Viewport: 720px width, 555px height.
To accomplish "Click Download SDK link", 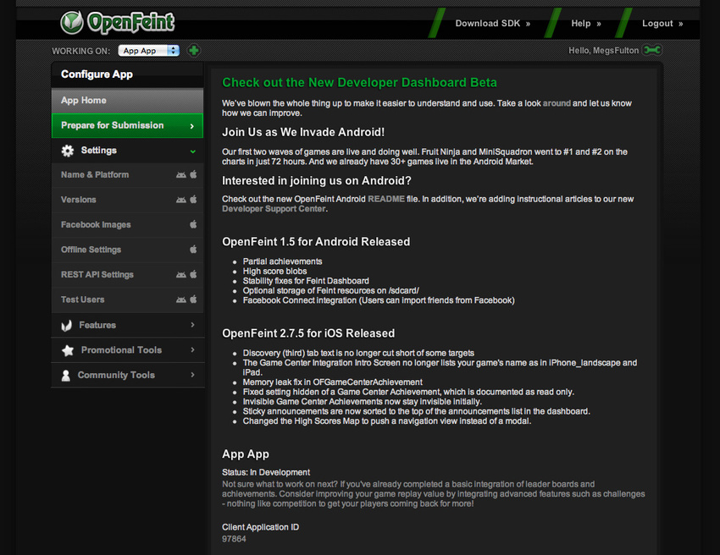I will pos(493,24).
